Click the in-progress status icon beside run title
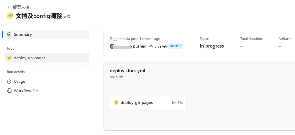Screen dimensions: 295x135 coord(10,16)
